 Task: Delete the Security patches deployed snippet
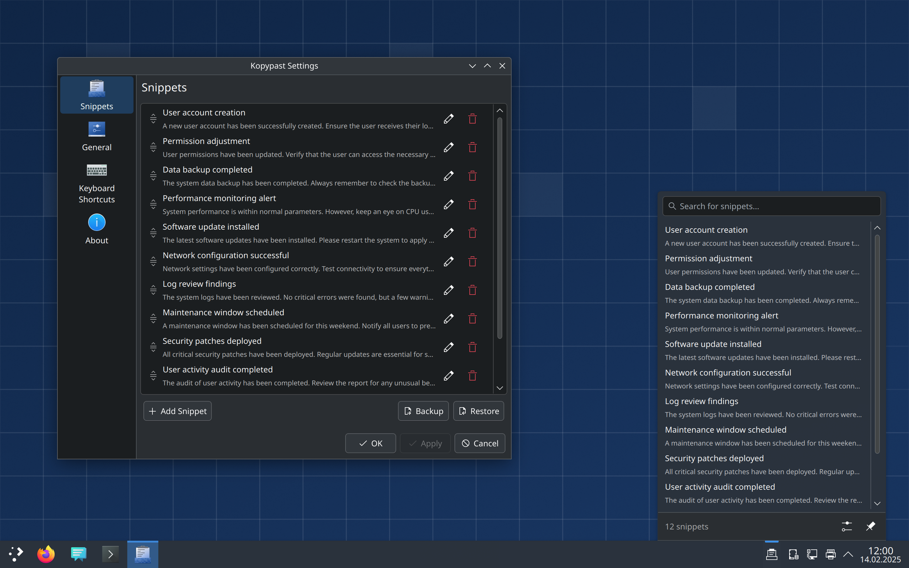[472, 347]
